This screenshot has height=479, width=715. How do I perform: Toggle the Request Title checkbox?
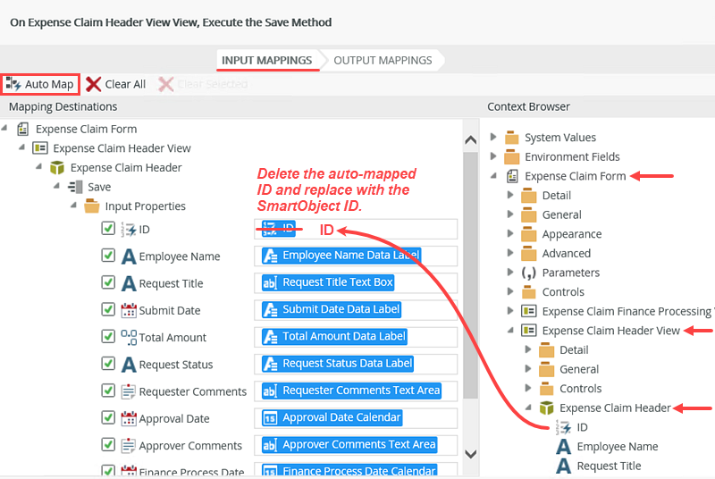point(108,282)
